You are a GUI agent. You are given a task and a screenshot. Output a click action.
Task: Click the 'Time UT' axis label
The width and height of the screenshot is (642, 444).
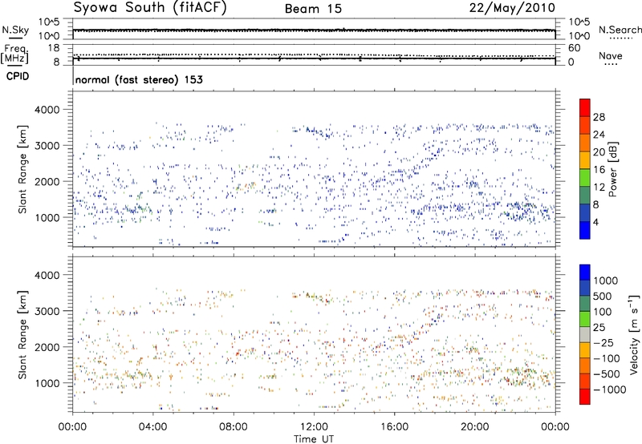pyautogui.click(x=314, y=439)
